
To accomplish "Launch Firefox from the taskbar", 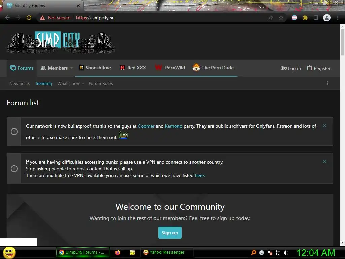I will click(x=118, y=252).
